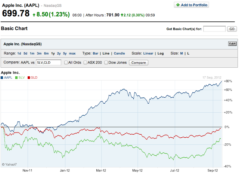Click the after-hours green up arrow beside 2.12
The height and width of the screenshot is (174, 239).
tap(122, 15)
